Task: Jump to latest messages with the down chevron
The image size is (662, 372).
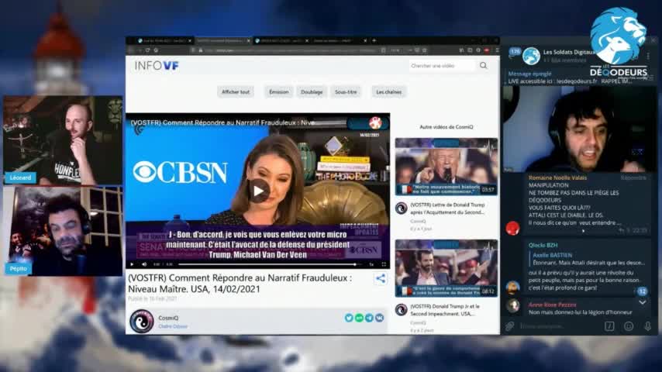Action: pos(642,302)
